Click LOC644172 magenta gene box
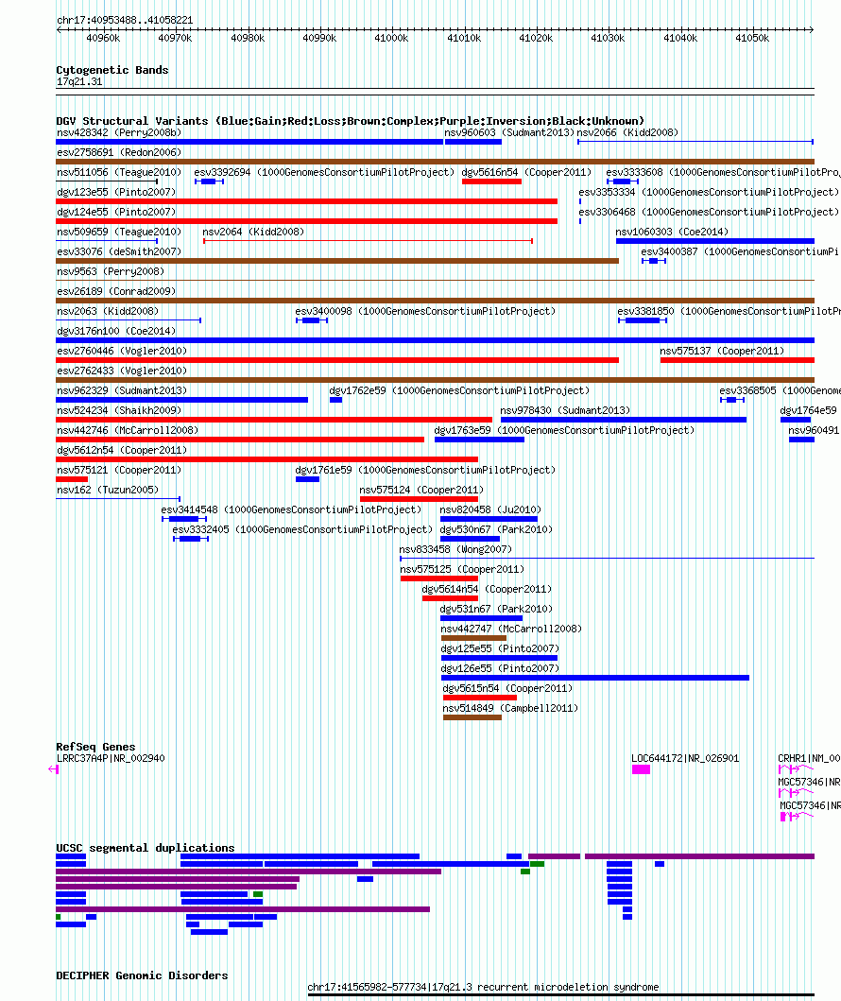 [x=641, y=769]
